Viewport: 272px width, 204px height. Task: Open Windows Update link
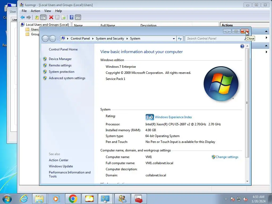point(61,166)
